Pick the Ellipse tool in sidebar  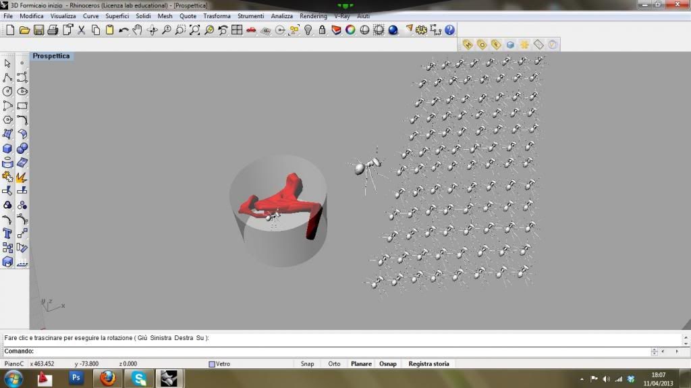pyautogui.click(x=22, y=92)
